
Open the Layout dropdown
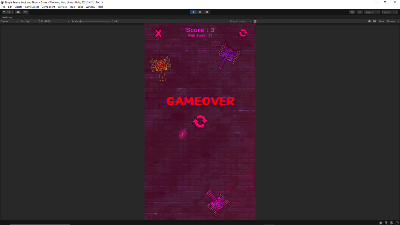[389, 12]
